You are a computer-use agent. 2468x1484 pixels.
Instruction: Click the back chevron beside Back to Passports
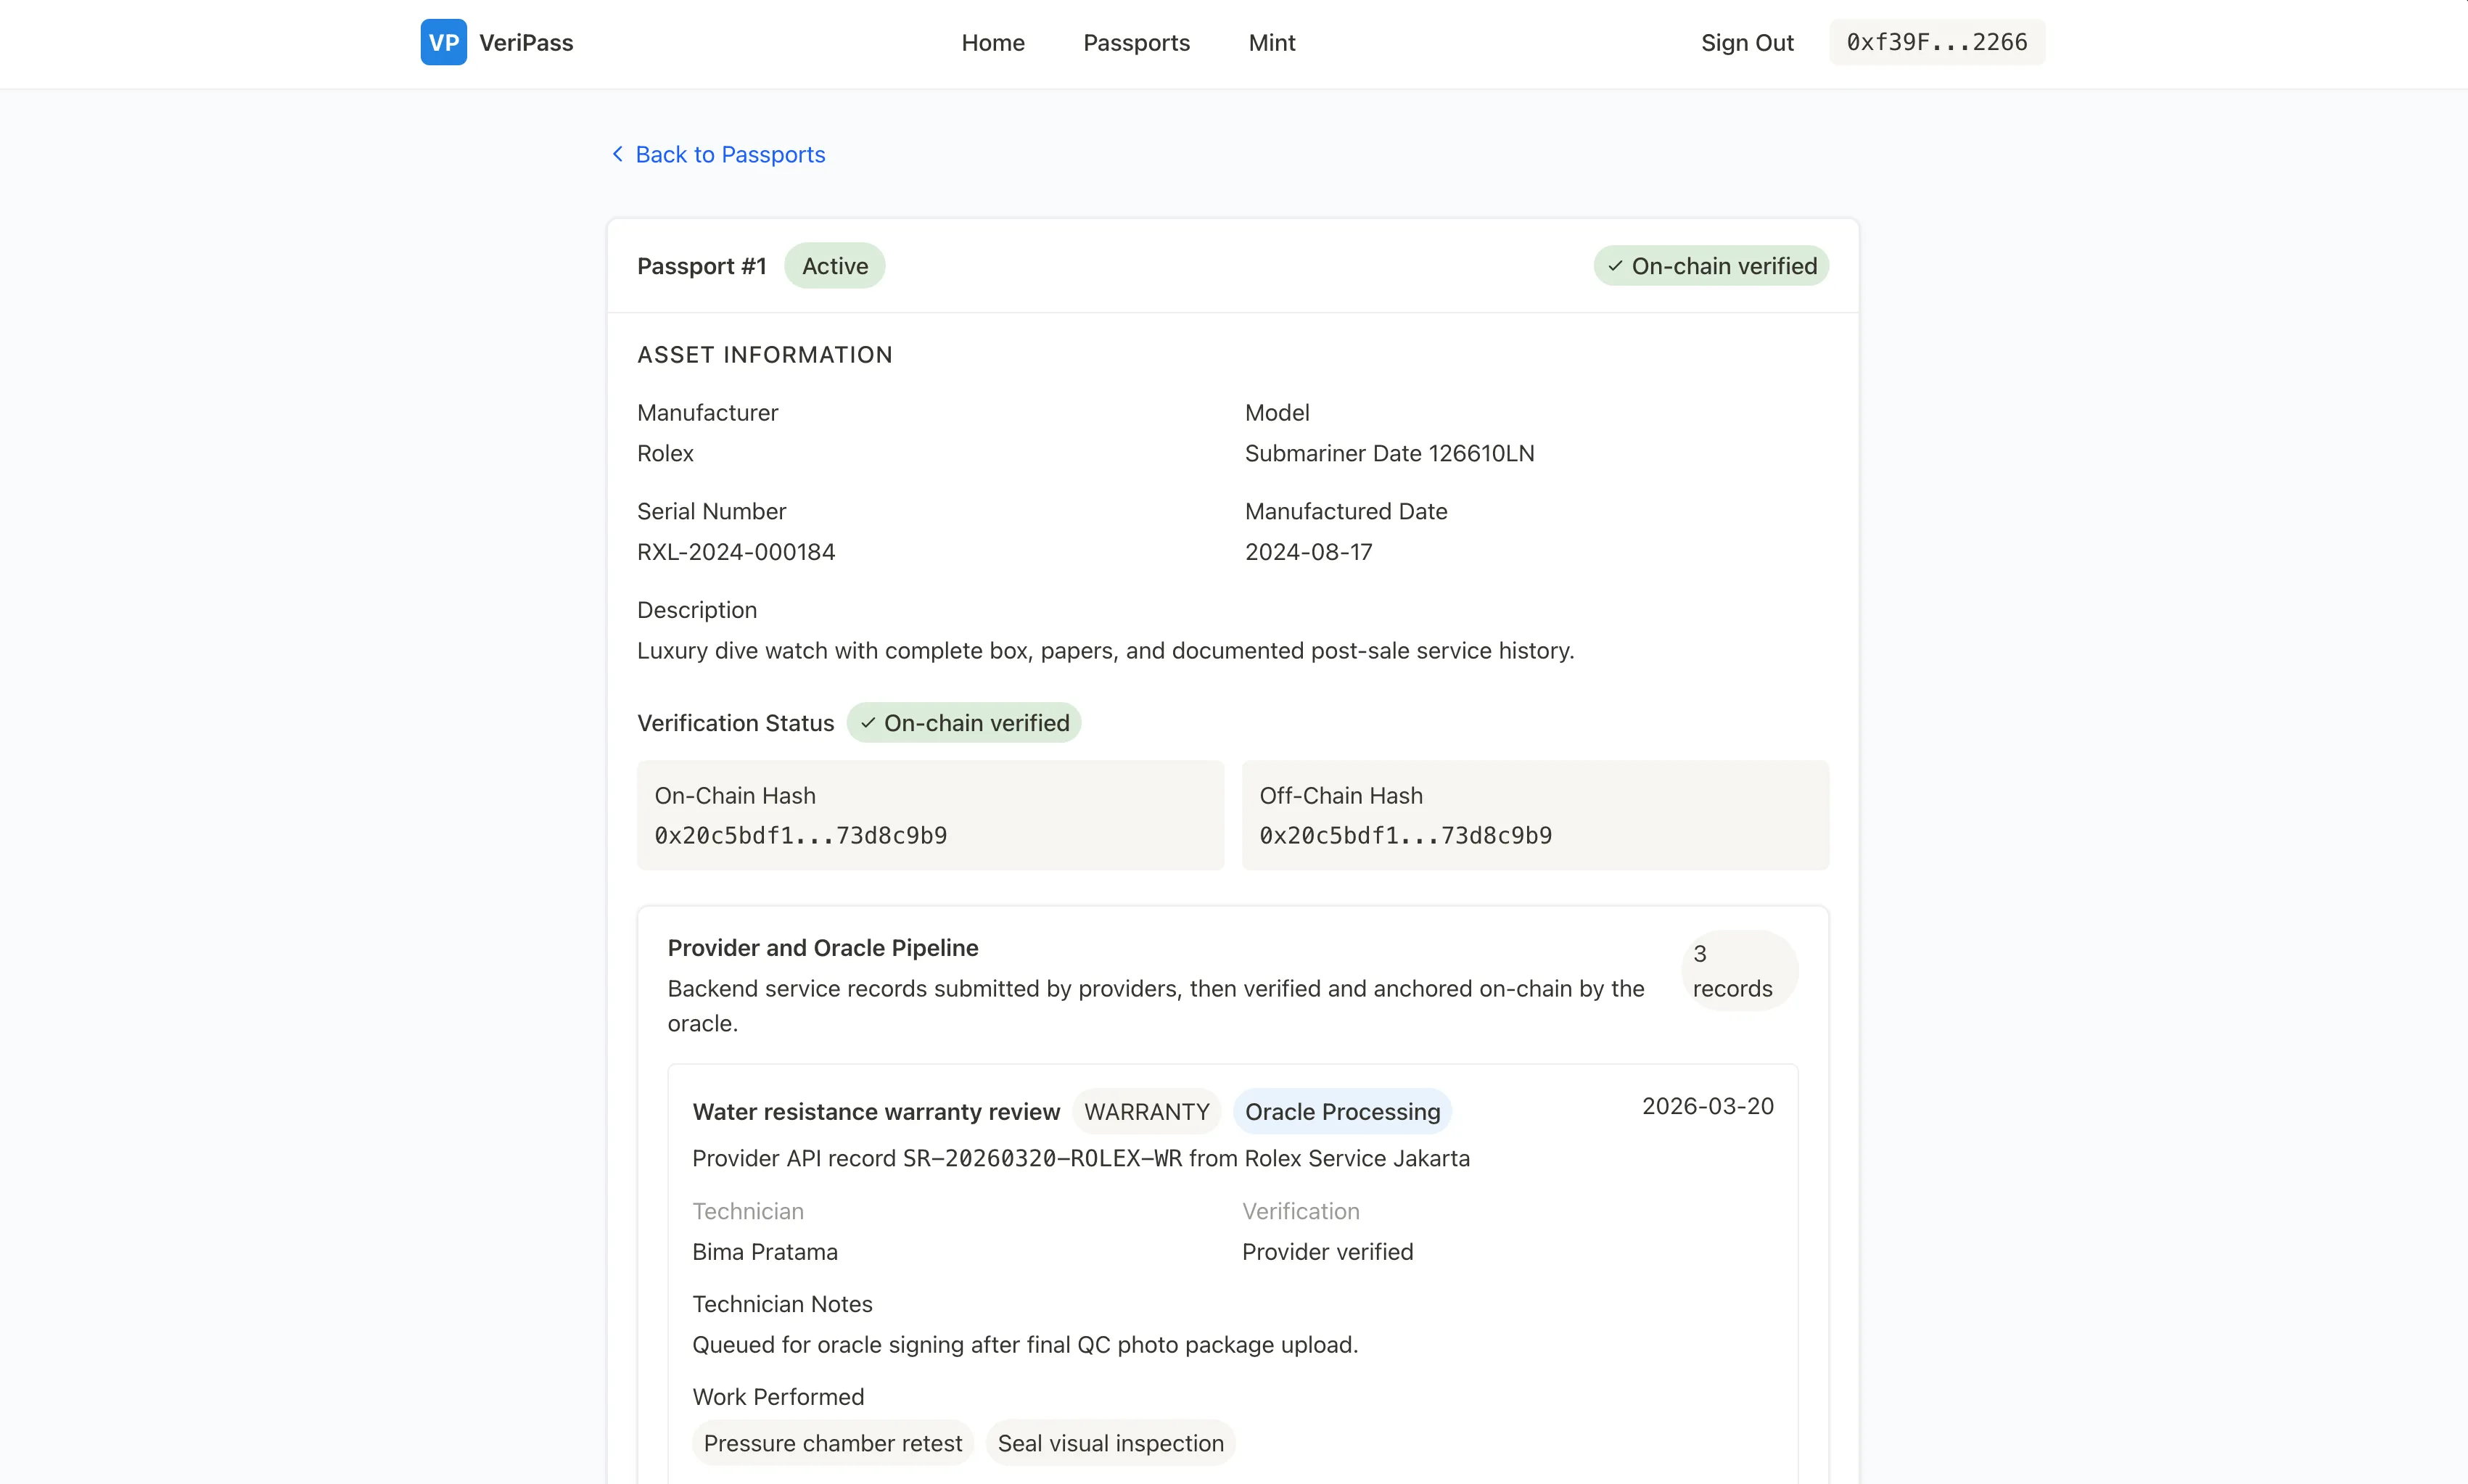click(617, 154)
